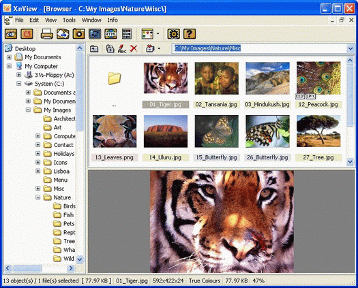Go up one folder level icon
The height and width of the screenshot is (288, 358).
tap(94, 48)
